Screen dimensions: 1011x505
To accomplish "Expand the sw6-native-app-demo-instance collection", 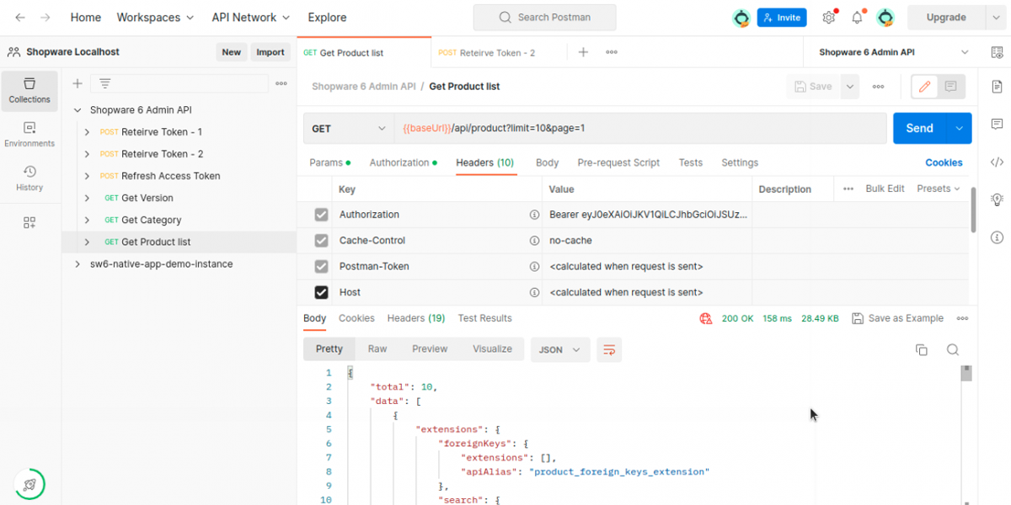I will tap(78, 263).
